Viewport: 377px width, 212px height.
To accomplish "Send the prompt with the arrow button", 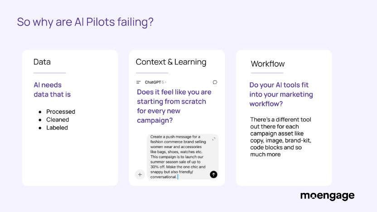I will tap(213, 174).
